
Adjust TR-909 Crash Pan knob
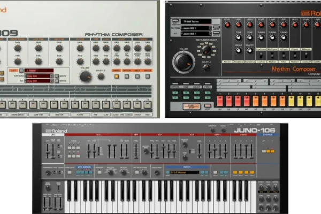[137, 61]
